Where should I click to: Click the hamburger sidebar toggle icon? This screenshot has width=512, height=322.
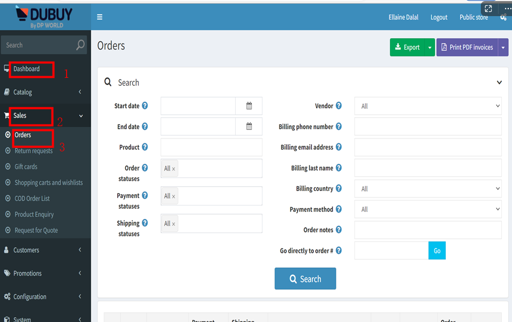(99, 17)
